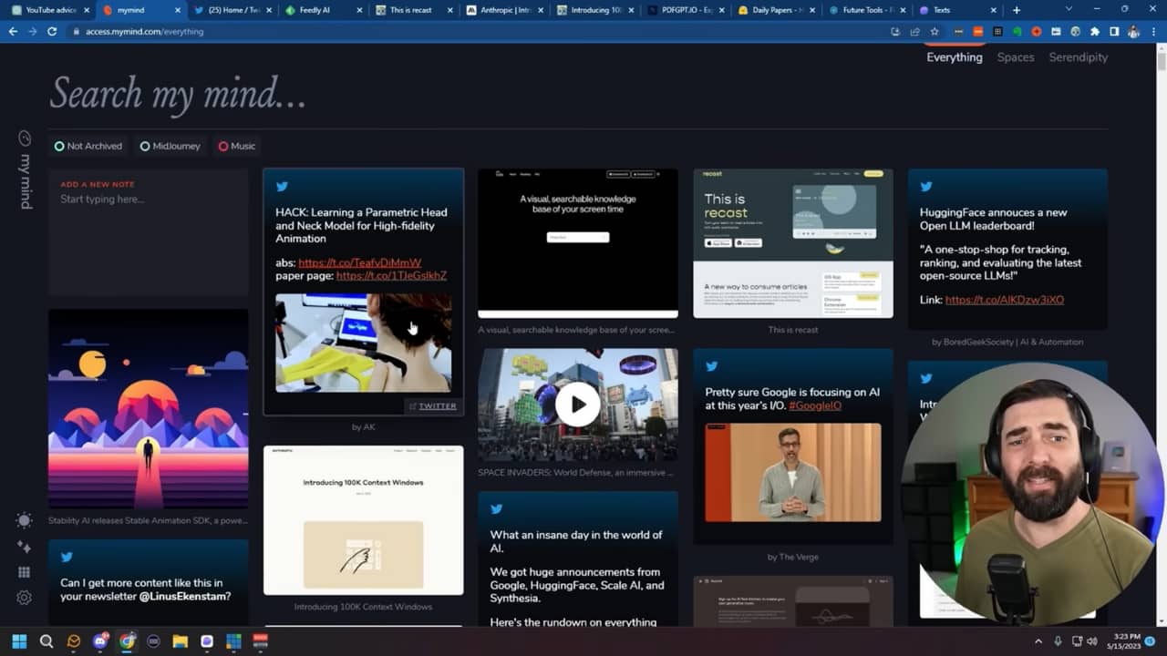Click the share page icon in address bar
The image size is (1167, 656).
coord(914,31)
